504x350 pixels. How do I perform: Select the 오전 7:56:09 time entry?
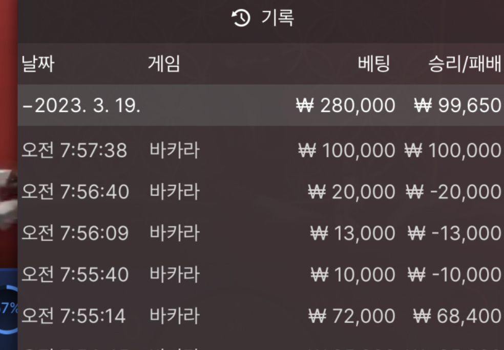coord(74,234)
